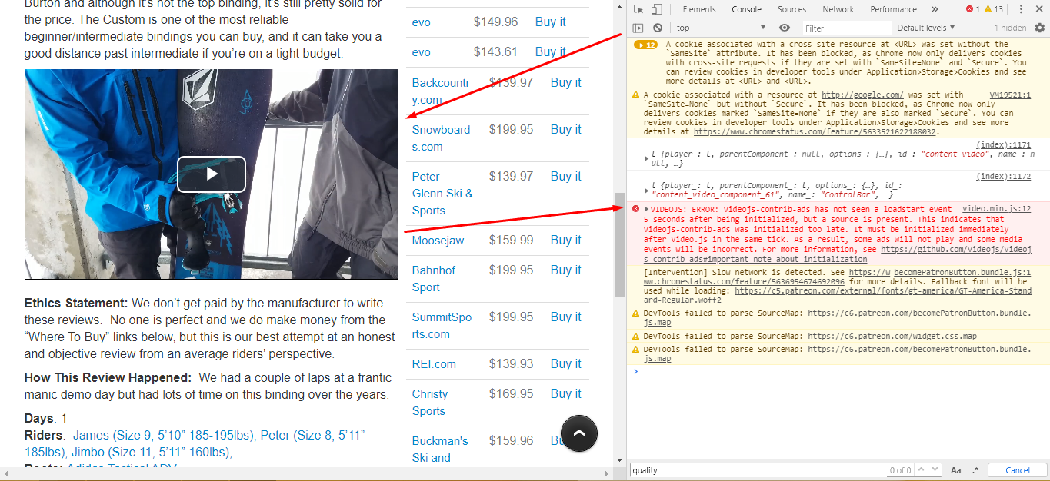
Task: Play the snowboard binding video
Action: click(212, 174)
